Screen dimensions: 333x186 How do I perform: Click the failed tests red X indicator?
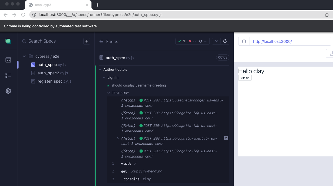[x=190, y=41]
